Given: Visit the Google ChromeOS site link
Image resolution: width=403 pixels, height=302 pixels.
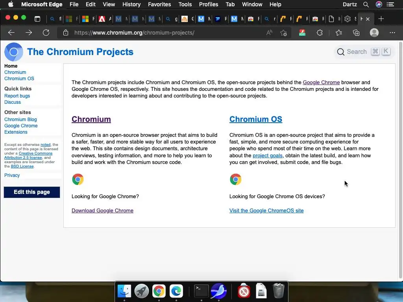Looking at the screenshot, I should [266, 211].
